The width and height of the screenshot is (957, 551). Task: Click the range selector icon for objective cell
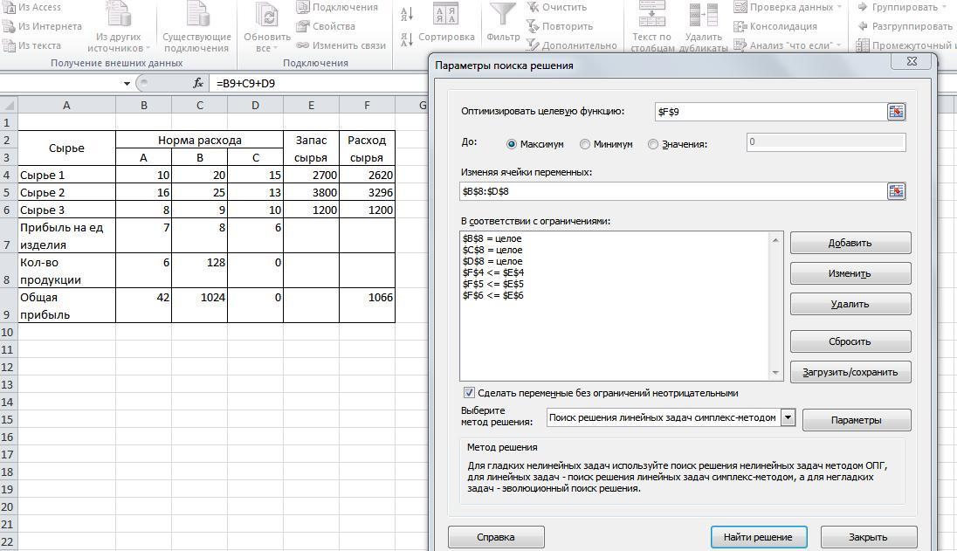(896, 112)
